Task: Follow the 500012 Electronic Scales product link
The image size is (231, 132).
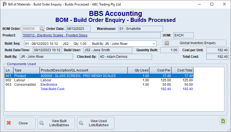Action: click(x=55, y=35)
